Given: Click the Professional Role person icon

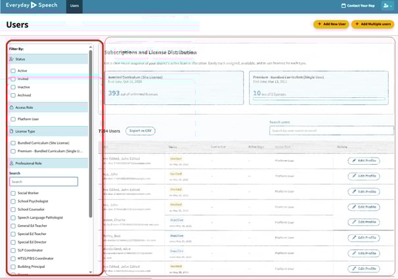Looking at the screenshot, I should [11, 163].
